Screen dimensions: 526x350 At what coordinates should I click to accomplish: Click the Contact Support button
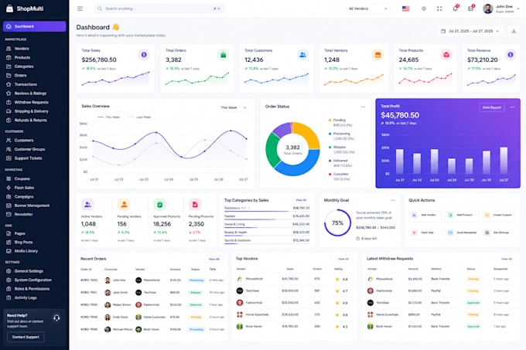pyautogui.click(x=26, y=337)
